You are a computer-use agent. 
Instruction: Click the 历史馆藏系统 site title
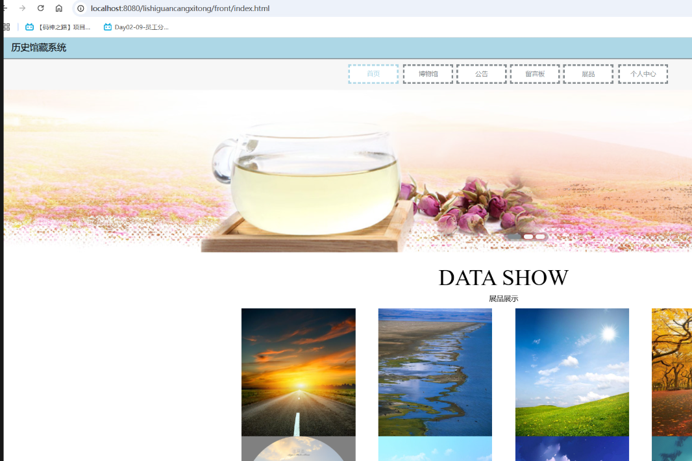pos(39,47)
